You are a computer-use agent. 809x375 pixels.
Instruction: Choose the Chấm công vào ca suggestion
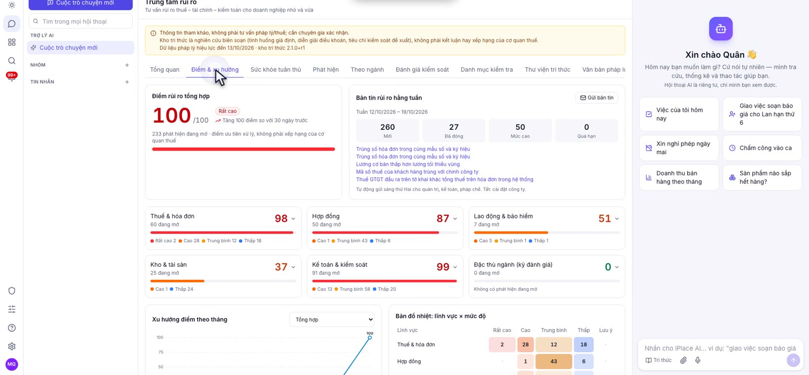click(x=762, y=148)
